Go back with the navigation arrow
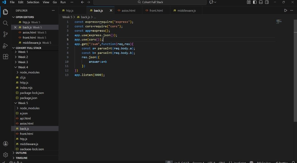297x163 pixels. click(82, 2)
